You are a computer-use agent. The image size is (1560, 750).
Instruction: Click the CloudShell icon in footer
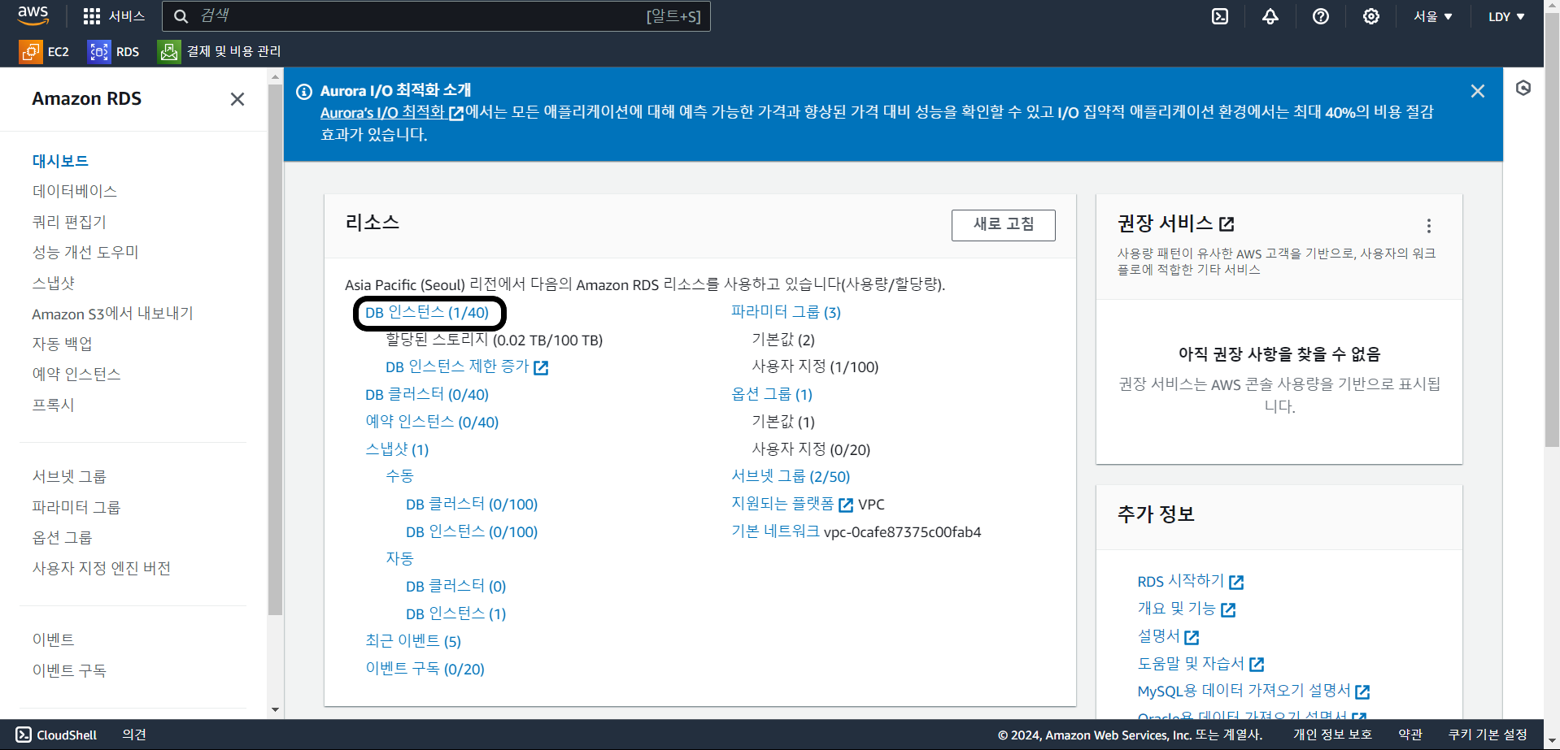point(24,735)
